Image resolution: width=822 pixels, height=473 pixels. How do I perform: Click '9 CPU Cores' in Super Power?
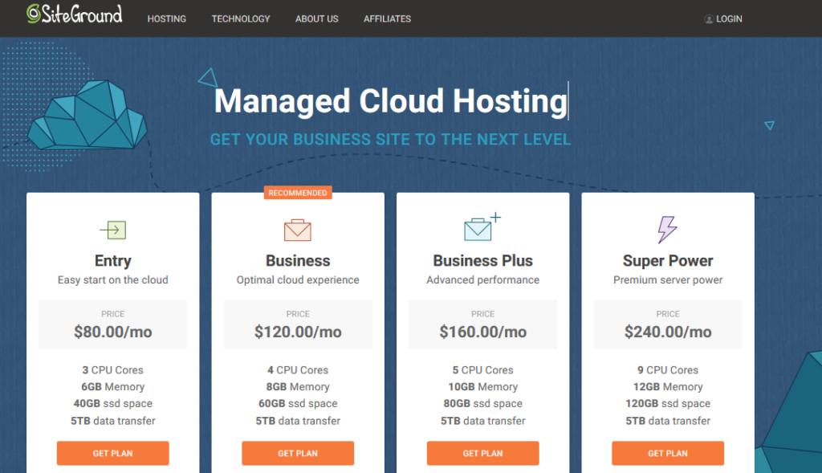668,370
